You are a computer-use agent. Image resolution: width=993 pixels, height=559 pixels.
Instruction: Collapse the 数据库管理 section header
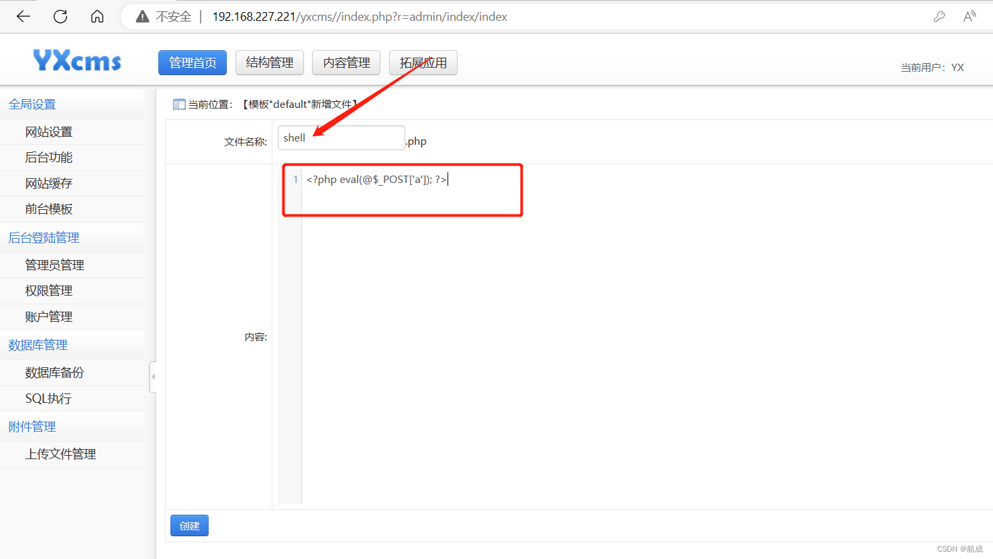point(72,345)
